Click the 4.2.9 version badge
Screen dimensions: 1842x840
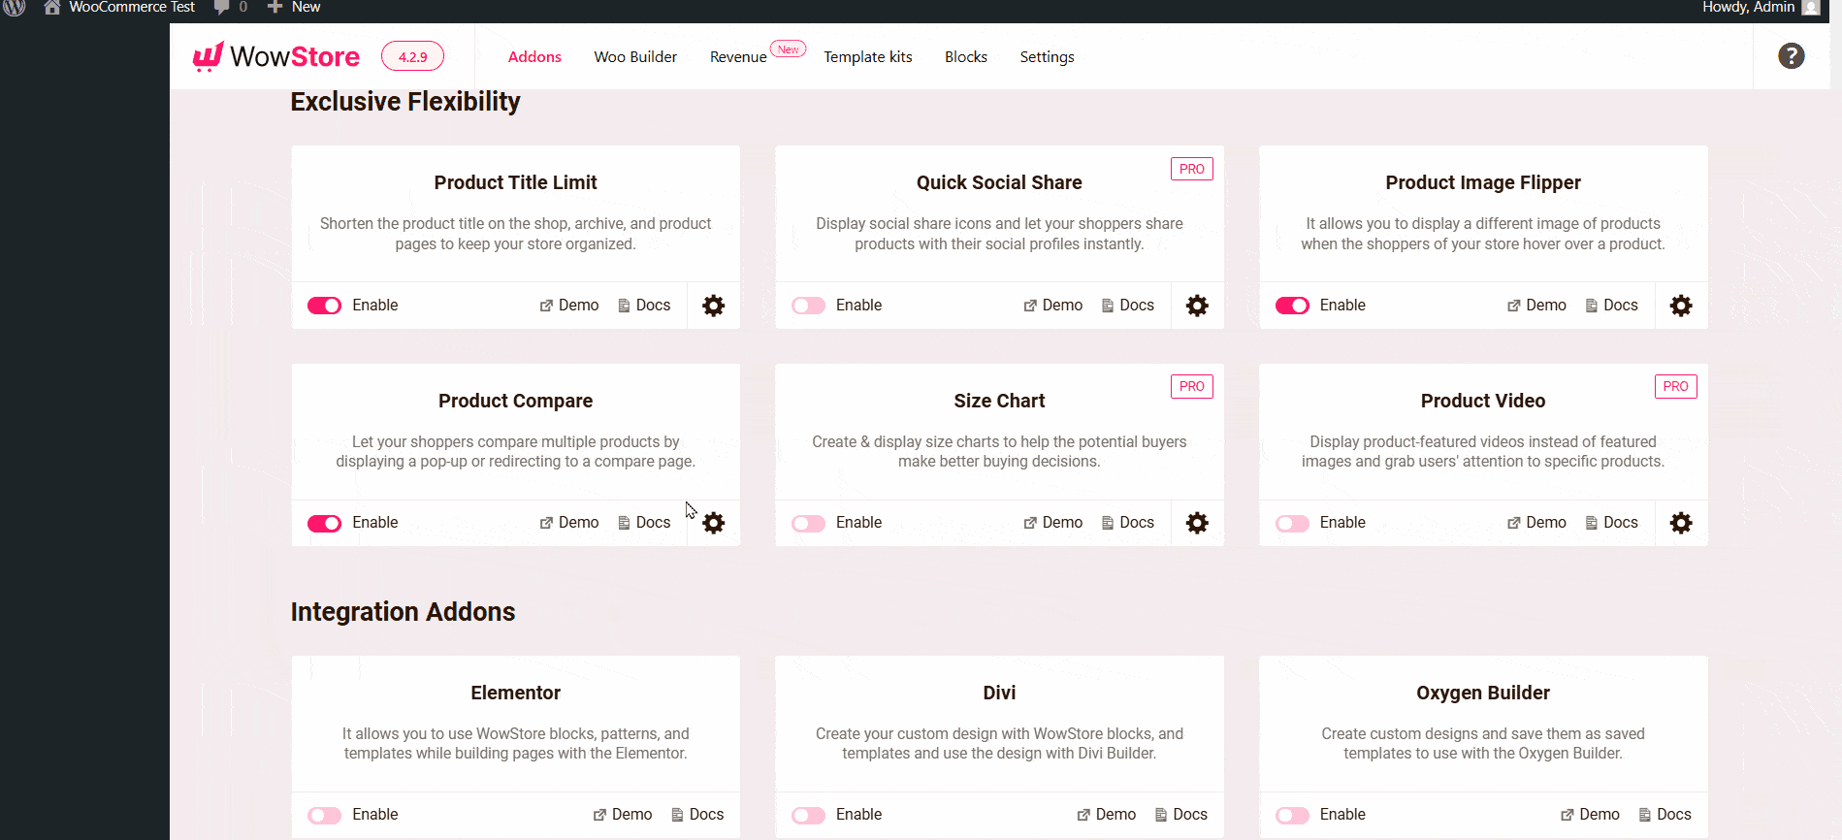412,56
